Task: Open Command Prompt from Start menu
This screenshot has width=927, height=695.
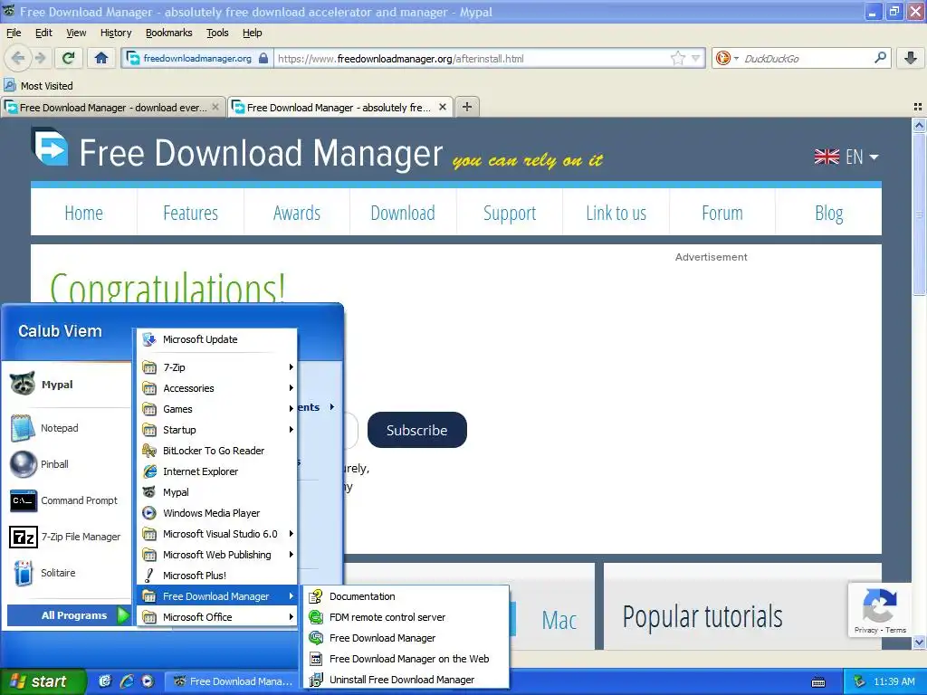Action: click(64, 500)
